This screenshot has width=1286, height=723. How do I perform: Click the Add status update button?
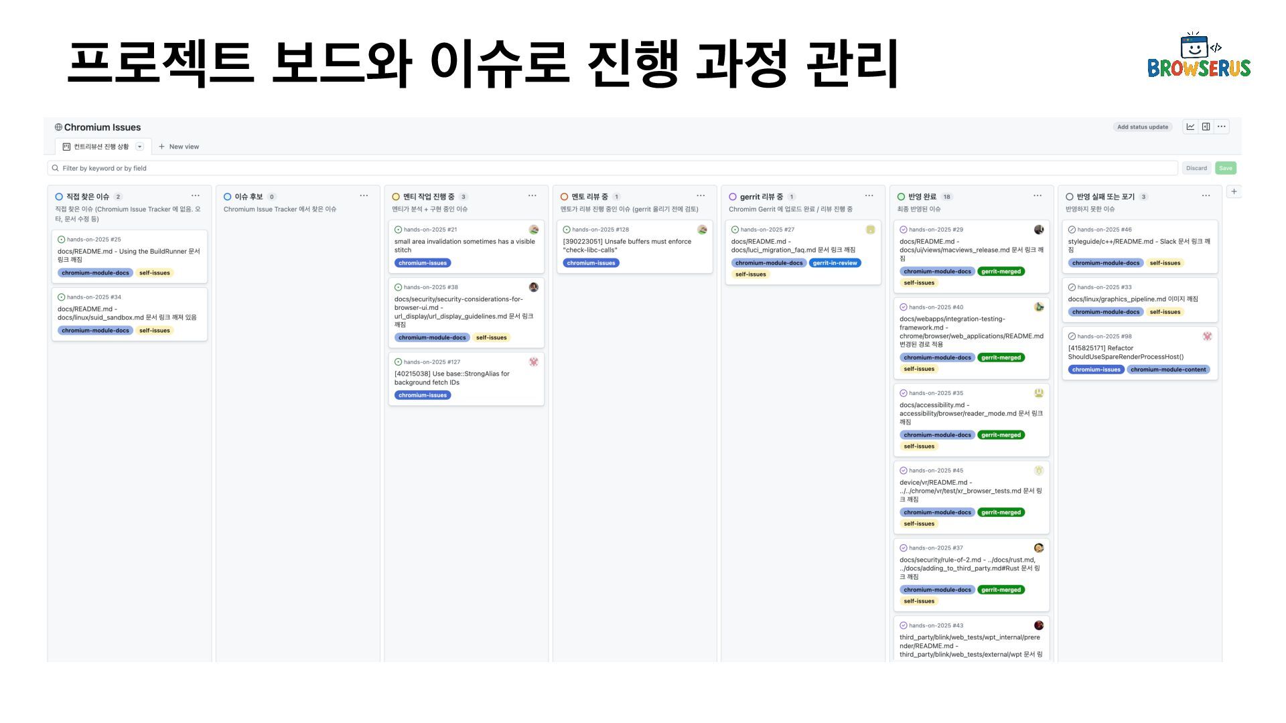click(1142, 127)
